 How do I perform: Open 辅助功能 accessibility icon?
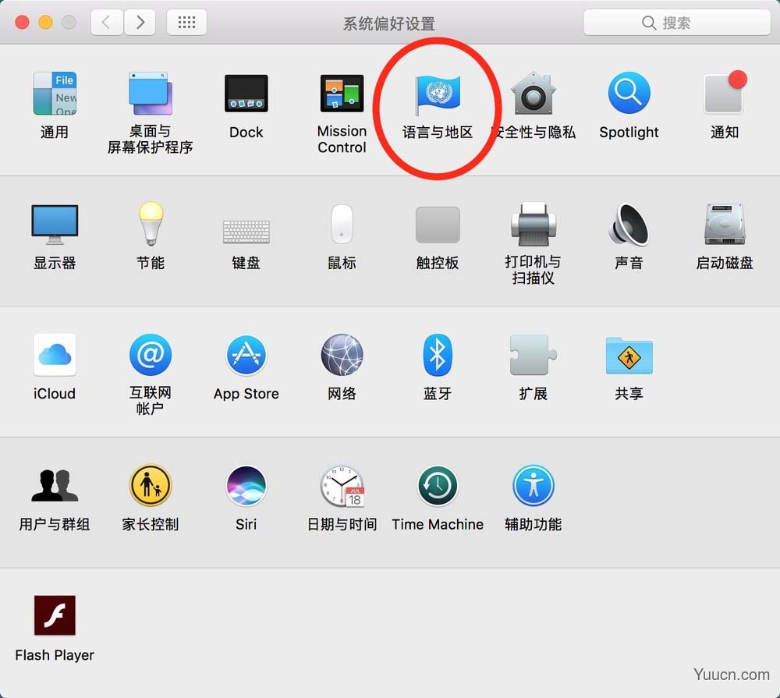[x=534, y=486]
